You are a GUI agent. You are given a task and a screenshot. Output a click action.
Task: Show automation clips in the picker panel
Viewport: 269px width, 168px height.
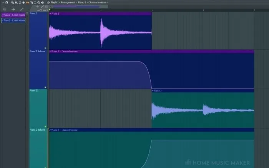coord(22,10)
